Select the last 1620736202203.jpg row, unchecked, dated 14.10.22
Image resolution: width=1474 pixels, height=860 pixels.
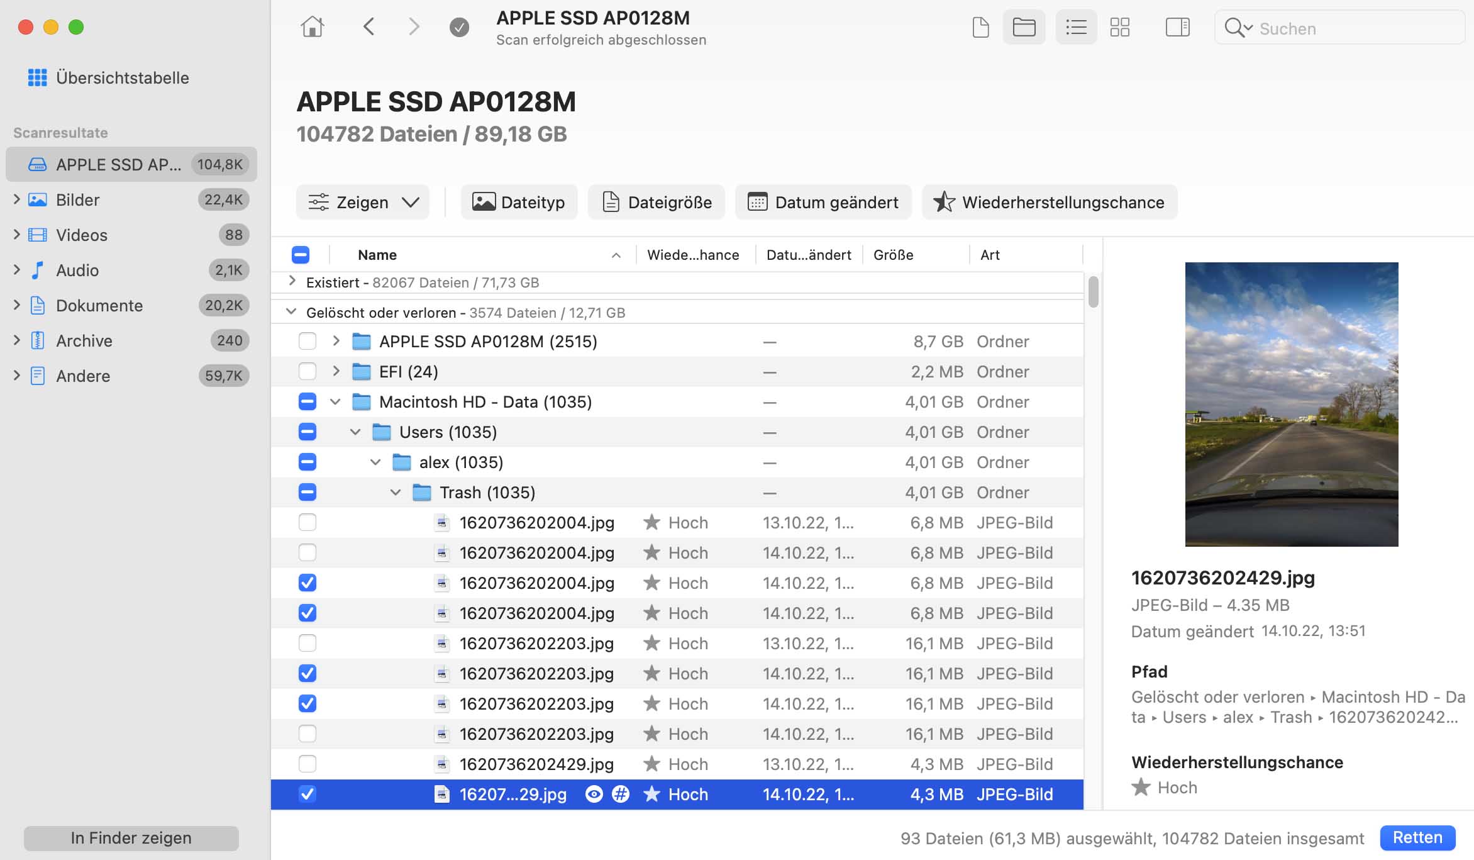677,734
